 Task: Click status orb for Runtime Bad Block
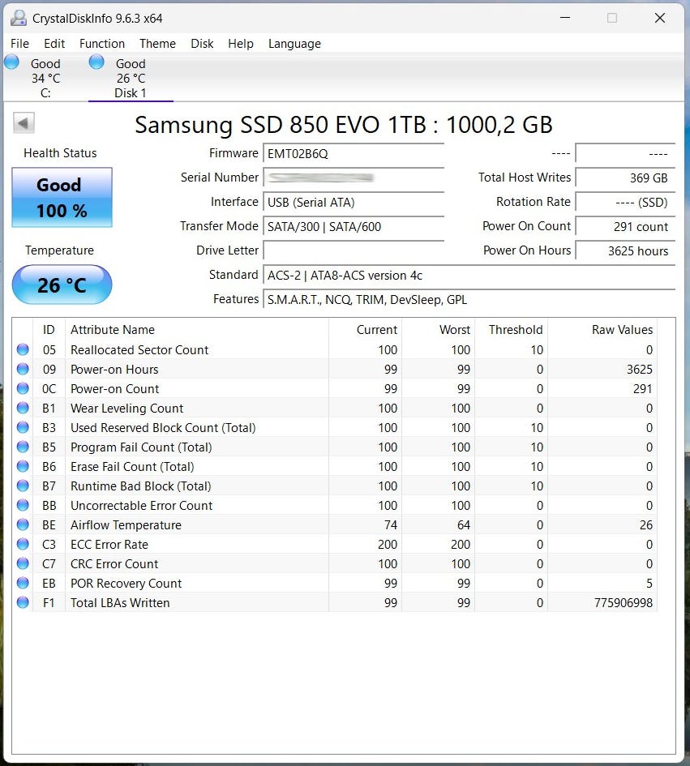pos(23,486)
